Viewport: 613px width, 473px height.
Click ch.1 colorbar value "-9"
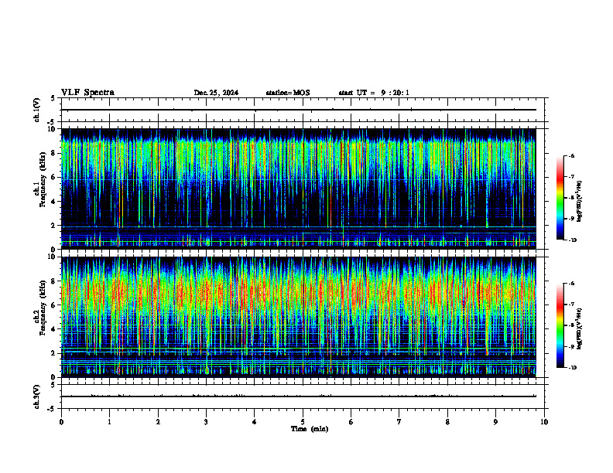pos(572,219)
